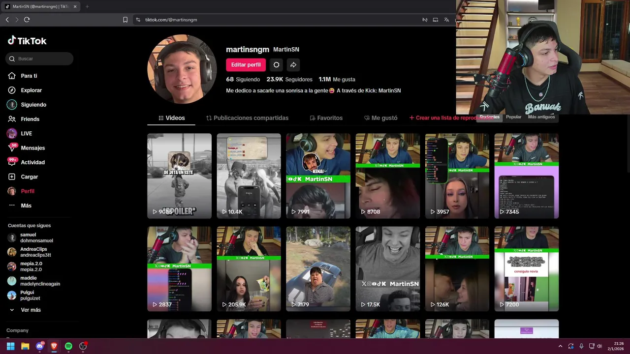
Task: Open the video with 205.9K views
Action: (x=249, y=268)
